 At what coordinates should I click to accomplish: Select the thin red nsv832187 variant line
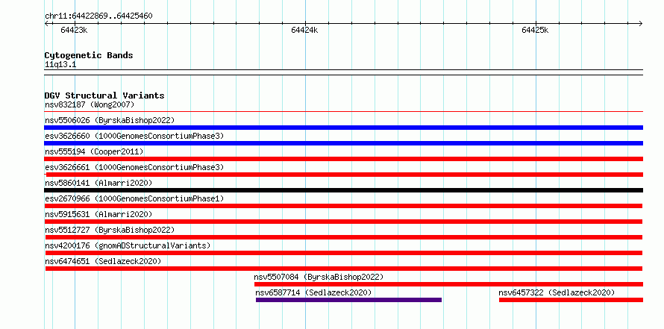click(343, 112)
